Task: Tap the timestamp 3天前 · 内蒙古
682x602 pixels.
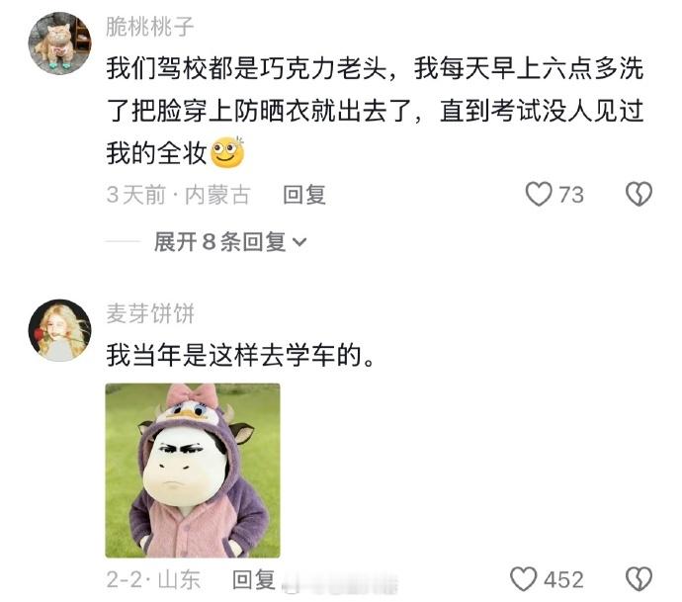Action: coord(179,195)
